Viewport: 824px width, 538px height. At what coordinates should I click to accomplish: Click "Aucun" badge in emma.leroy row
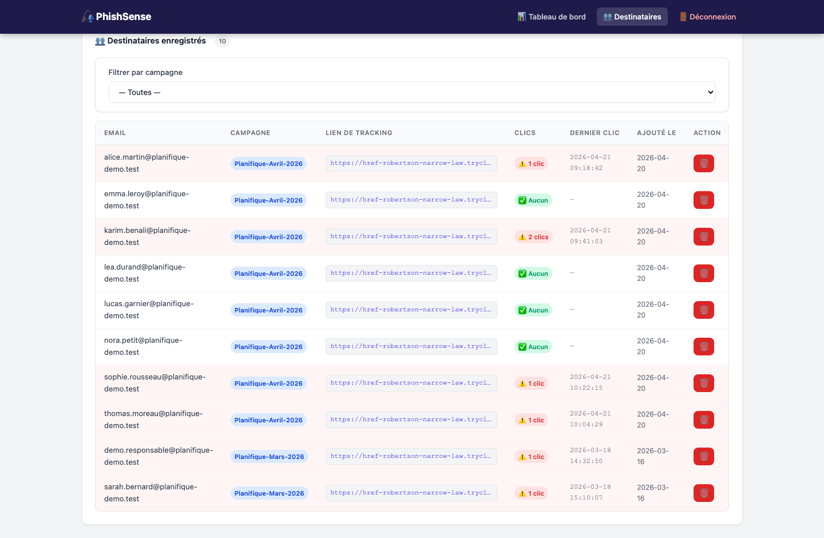pos(533,200)
